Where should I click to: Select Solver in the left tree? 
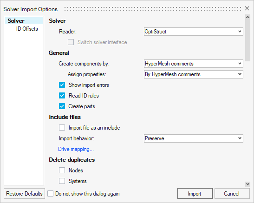point(16,21)
